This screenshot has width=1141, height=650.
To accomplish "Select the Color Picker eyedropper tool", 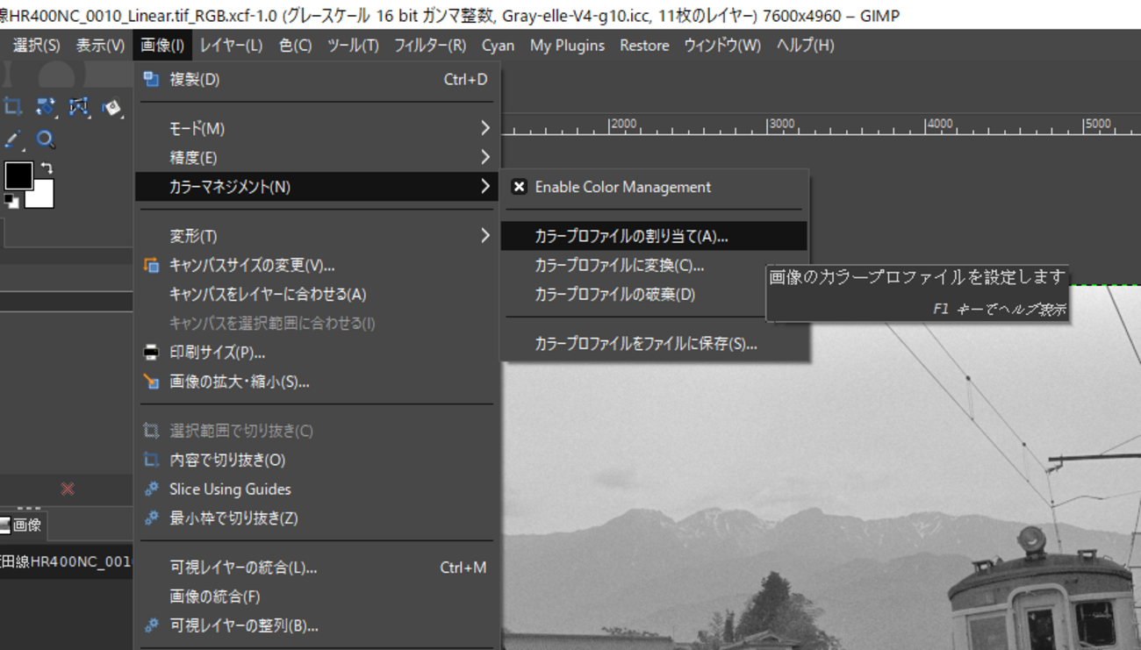I will point(12,139).
